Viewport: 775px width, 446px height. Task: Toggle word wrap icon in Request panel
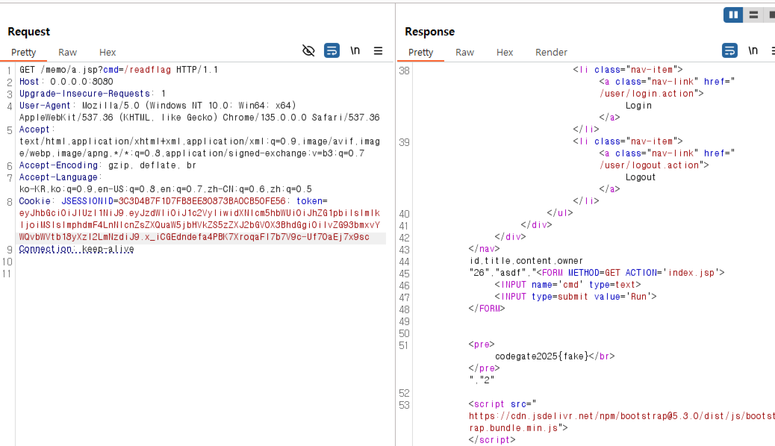[x=332, y=50]
